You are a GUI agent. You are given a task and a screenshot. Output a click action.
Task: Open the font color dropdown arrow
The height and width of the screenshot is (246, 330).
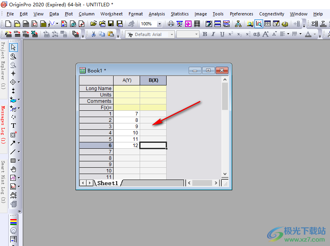click(315, 34)
